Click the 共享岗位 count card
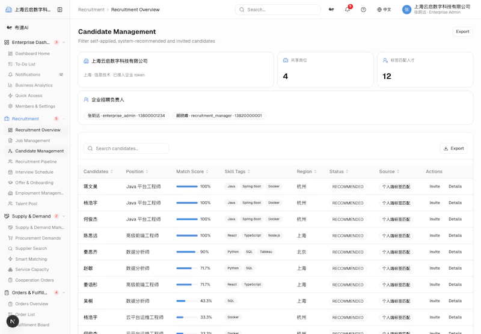Viewport: 481px width, 334px height. (x=325, y=70)
